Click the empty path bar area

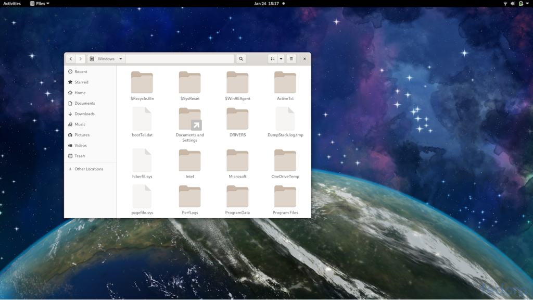click(180, 59)
